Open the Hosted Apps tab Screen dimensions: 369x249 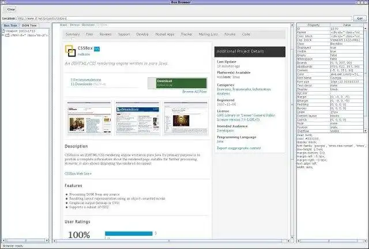pyautogui.click(x=165, y=35)
